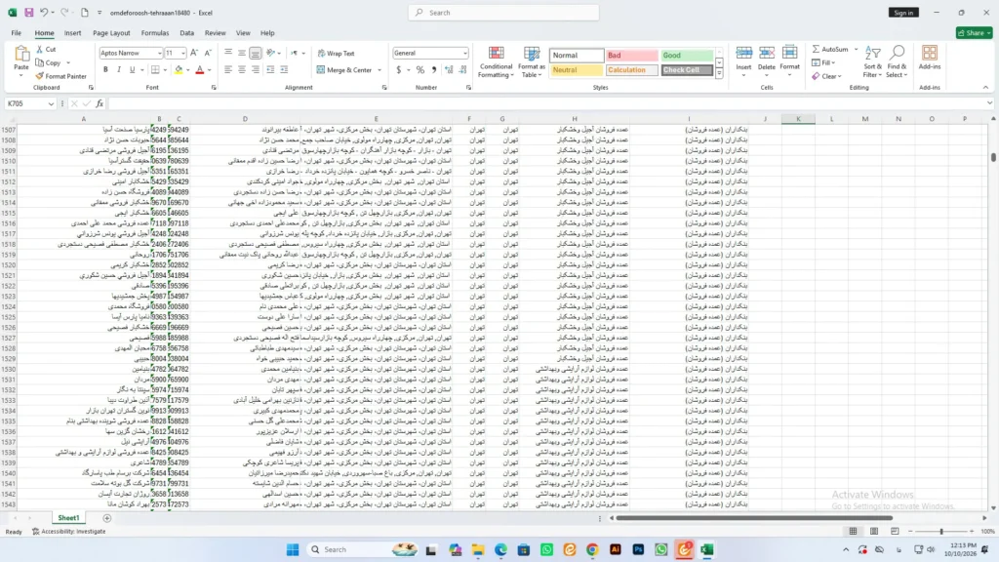Click Accounting dollar format icon
The height and width of the screenshot is (562, 999).
[399, 69]
